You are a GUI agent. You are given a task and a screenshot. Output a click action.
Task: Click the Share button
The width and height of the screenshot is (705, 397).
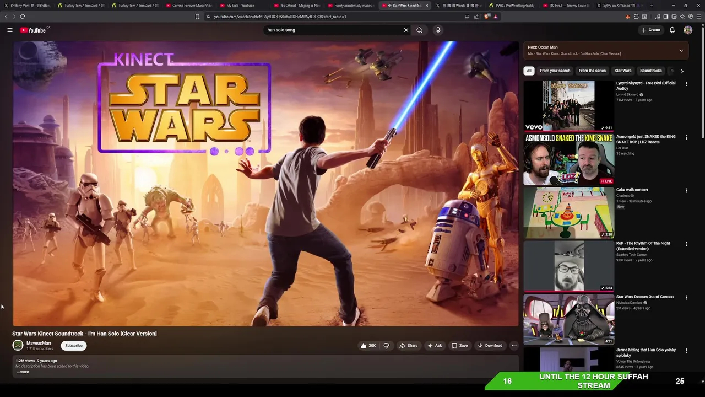[408, 346]
